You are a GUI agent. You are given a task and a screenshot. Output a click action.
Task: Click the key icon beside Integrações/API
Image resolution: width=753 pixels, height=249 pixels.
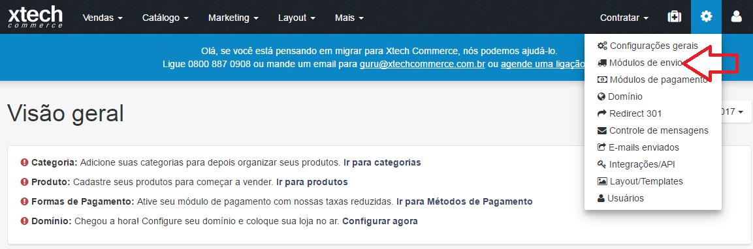(x=601, y=164)
